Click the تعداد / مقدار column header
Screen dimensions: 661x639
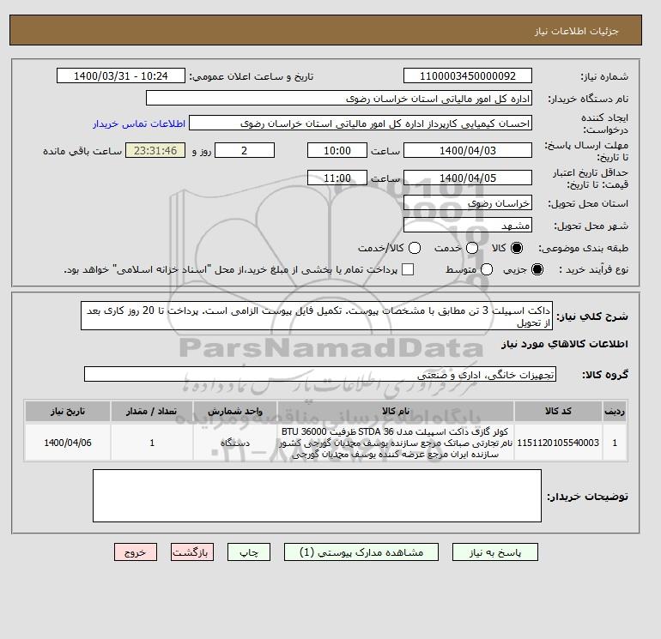click(152, 411)
